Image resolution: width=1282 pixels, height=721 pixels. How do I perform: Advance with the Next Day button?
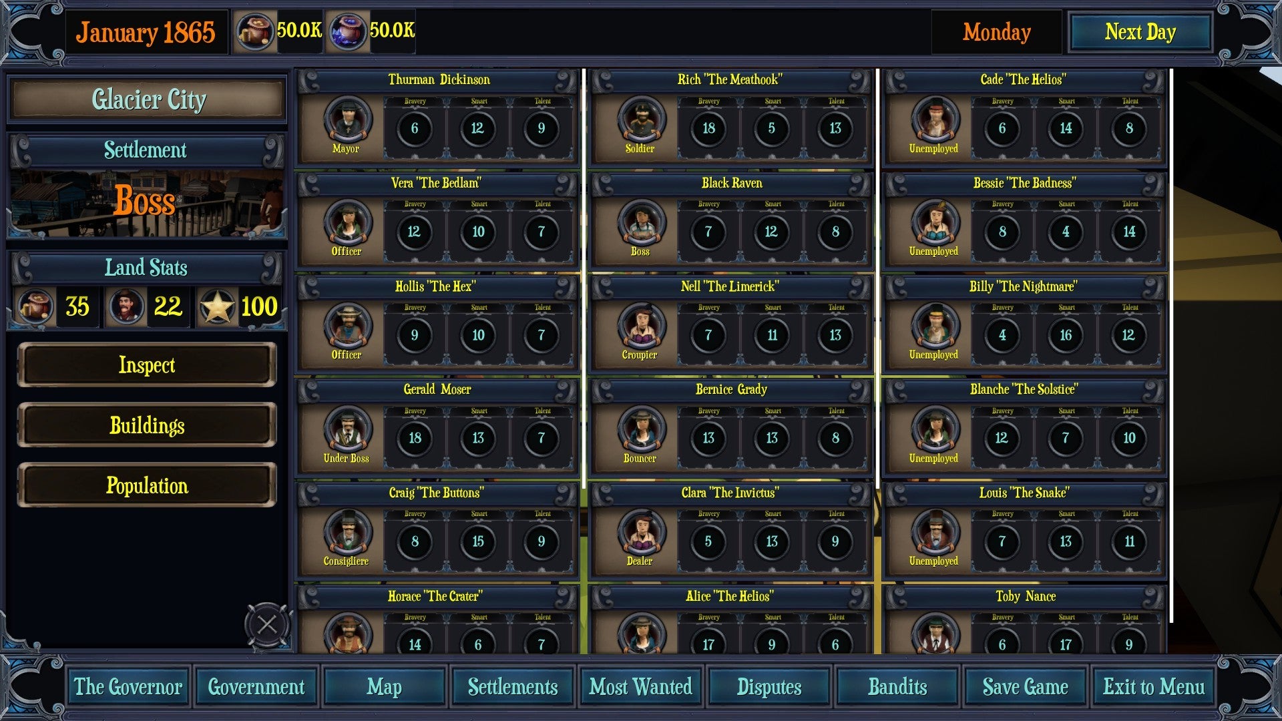coord(1140,32)
